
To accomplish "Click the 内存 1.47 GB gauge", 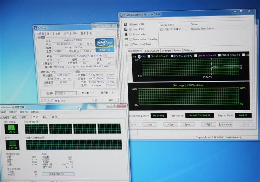I will pos(12,145).
